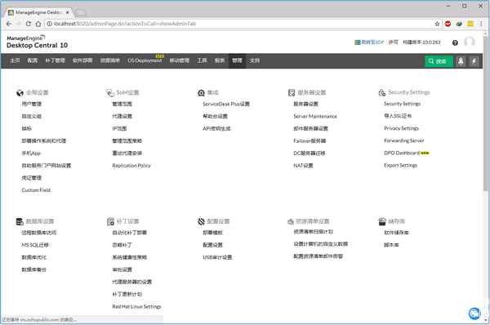The width and height of the screenshot is (490, 325).
Task: Open the Custom Field link
Action: coord(36,190)
